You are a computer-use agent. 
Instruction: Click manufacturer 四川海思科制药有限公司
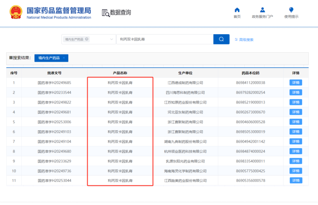coord(185,92)
